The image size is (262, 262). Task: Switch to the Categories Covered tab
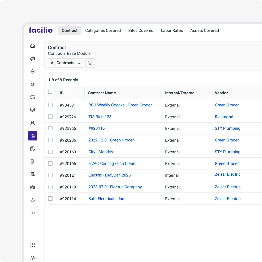pyautogui.click(x=103, y=30)
